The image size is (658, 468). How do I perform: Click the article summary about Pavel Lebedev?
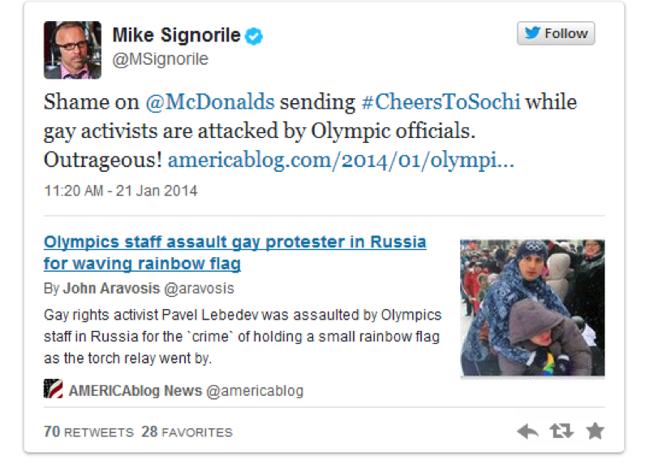[x=243, y=337]
